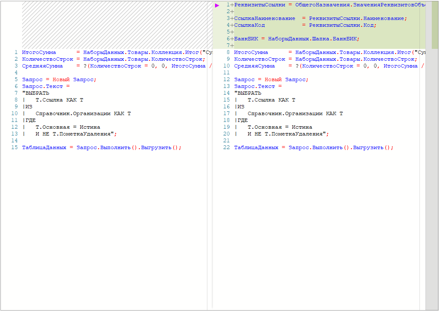Click СредняяСумма in the left pane
439x311 pixels.
click(42, 66)
